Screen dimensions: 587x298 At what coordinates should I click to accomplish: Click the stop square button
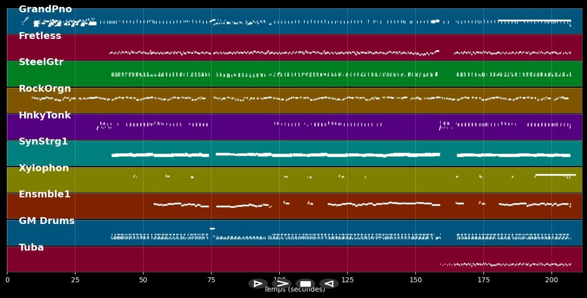305,284
